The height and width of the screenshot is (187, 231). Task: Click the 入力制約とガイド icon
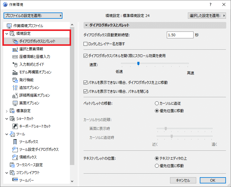click(x=15, y=65)
